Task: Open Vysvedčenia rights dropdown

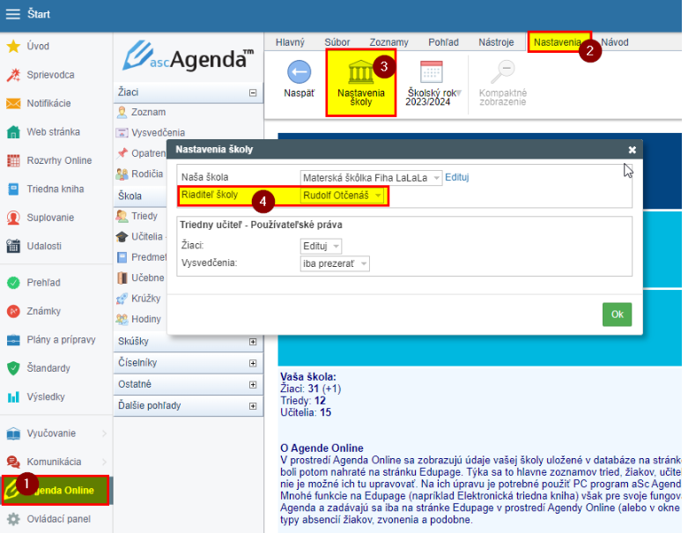Action: pos(335,263)
